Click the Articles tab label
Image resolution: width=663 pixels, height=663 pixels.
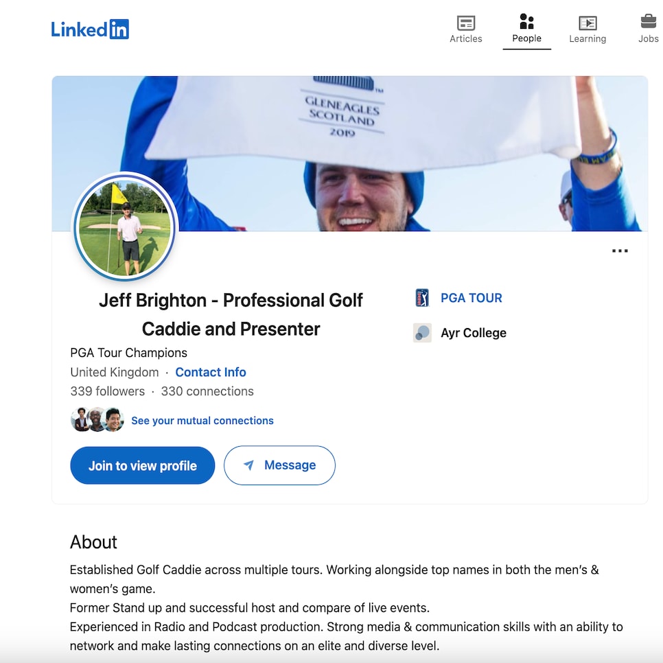tap(465, 38)
